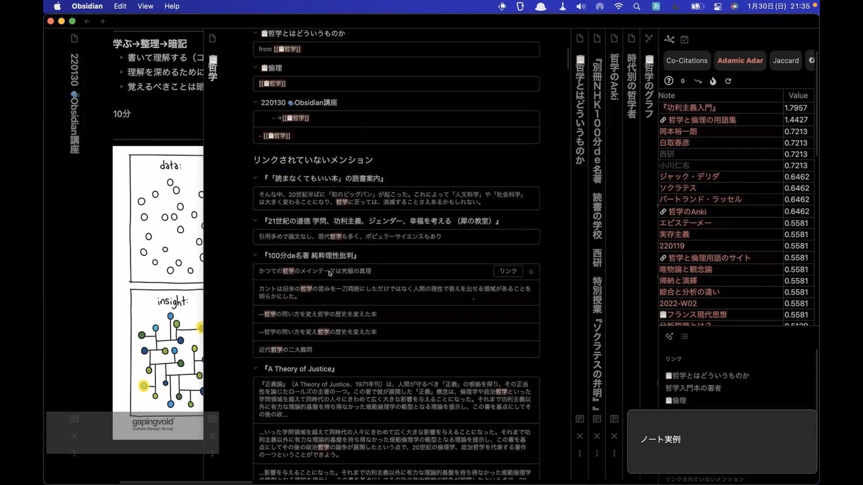863x485 pixels.
Task: Open 哲学入門本の著者 in the outgoing links list
Action: tap(693, 388)
